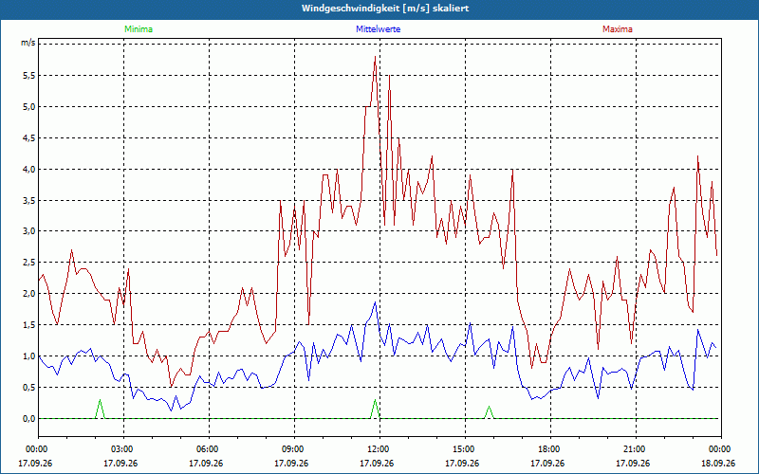Click the 21:00 time axis label
Screen dimensions: 759x474
(x=636, y=449)
